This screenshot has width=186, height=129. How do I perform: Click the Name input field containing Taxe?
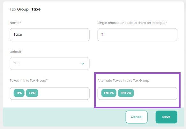point(49,35)
